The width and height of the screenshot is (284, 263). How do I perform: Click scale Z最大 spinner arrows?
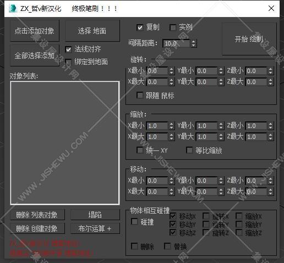click(x=270, y=137)
